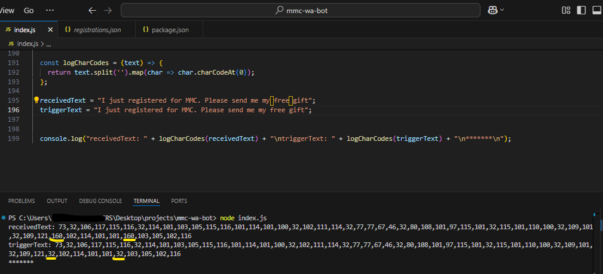This screenshot has height=274, width=603.
Task: Open the OUTPUT panel tab
Action: tap(57, 201)
